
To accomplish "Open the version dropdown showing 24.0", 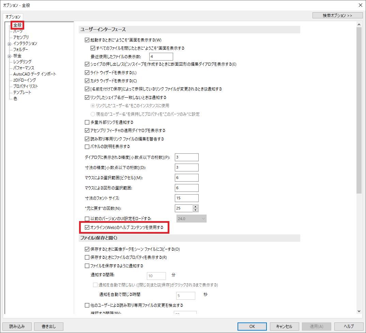I will click(203, 218).
